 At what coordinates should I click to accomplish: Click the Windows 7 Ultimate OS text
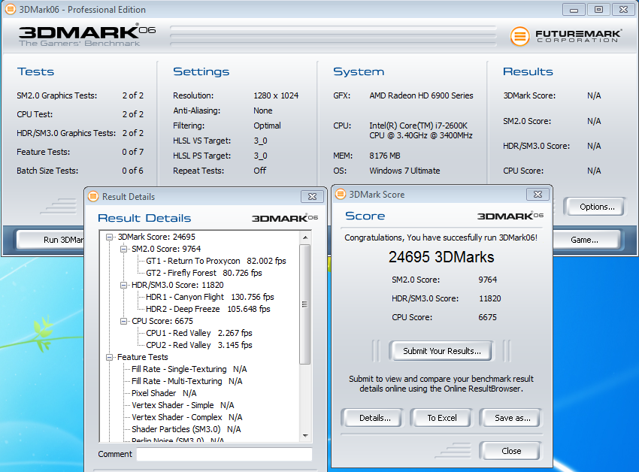click(x=404, y=171)
